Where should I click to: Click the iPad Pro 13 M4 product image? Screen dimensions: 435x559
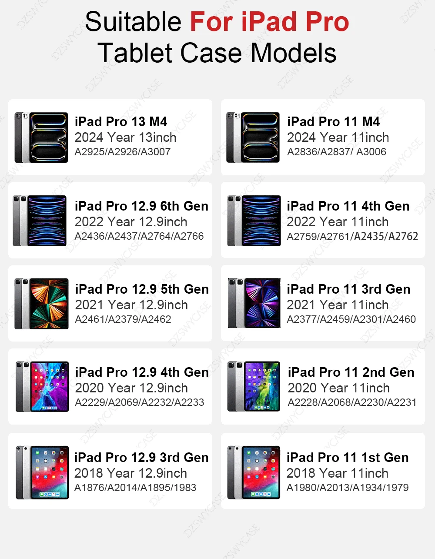41,137
